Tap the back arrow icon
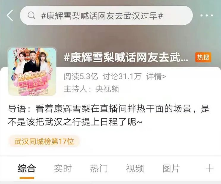221x184 pixels. click(x=10, y=15)
